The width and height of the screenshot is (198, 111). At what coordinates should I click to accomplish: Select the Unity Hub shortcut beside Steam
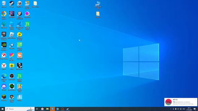pos(19,4)
